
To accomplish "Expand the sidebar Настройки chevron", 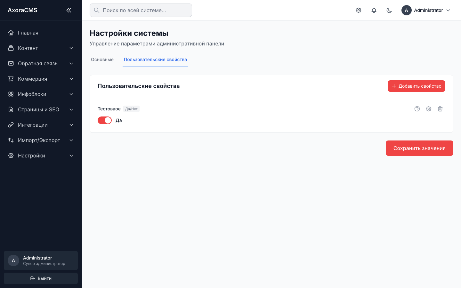I will pyautogui.click(x=71, y=156).
